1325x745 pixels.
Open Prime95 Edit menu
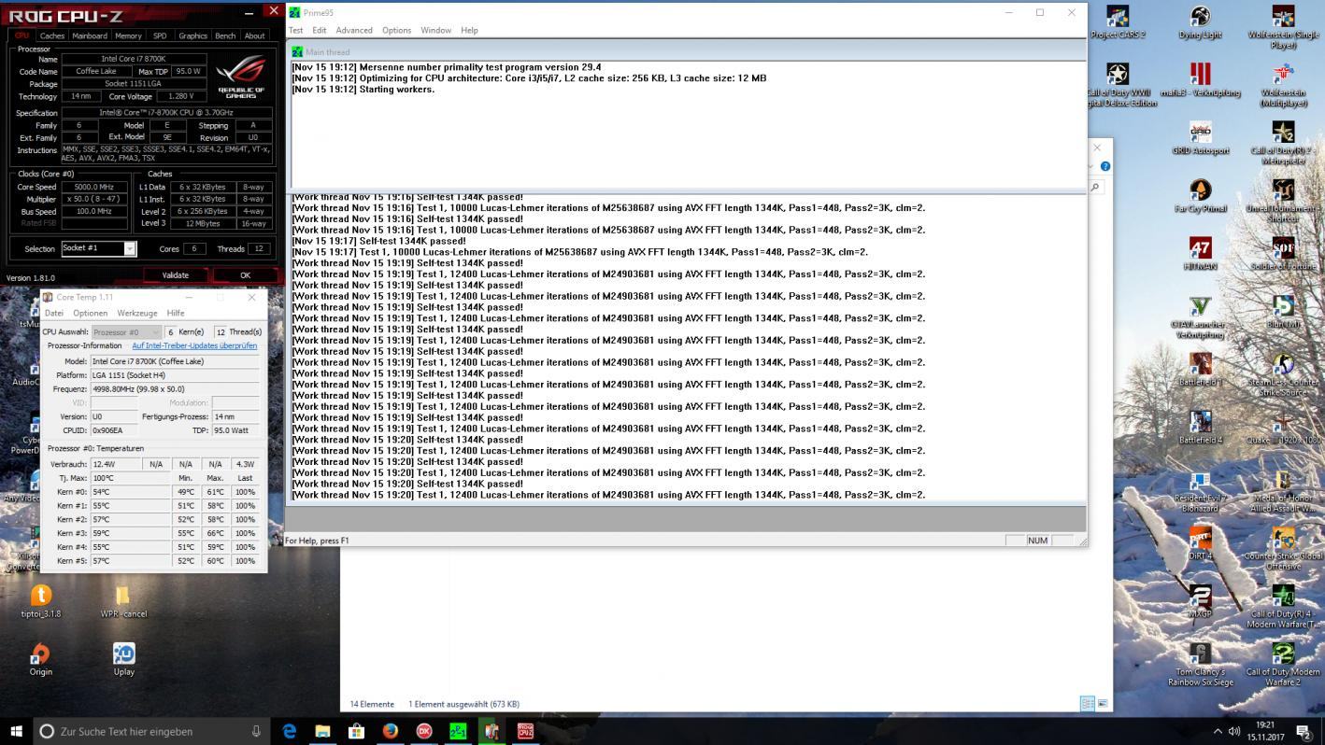point(319,30)
